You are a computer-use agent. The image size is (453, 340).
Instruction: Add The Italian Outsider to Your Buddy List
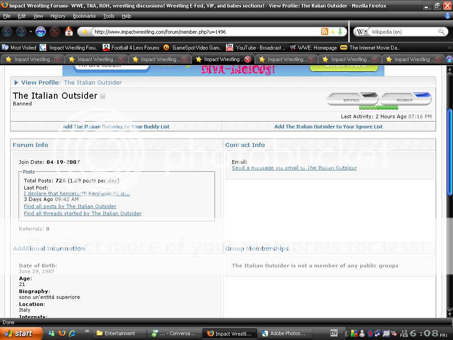116,127
